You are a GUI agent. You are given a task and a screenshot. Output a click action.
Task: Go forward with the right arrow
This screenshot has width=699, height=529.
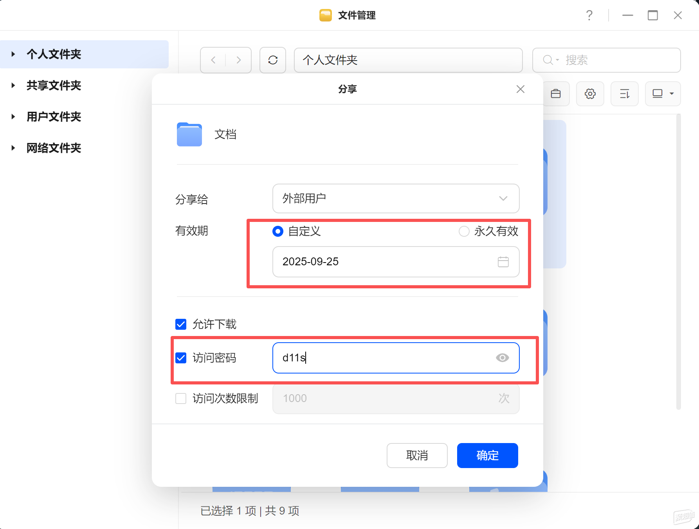click(x=238, y=60)
